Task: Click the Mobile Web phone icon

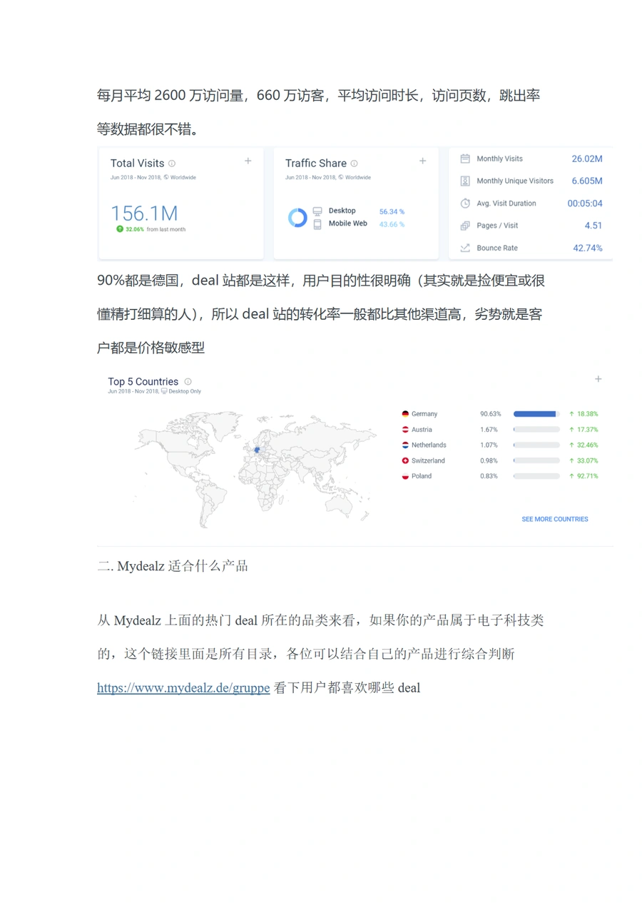Action: pyautogui.click(x=317, y=224)
